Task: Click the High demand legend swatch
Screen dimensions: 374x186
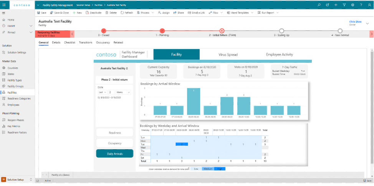Action: tap(220, 169)
